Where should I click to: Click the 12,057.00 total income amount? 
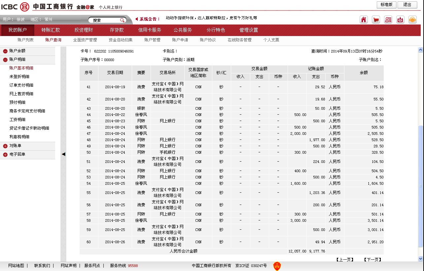pos(297,251)
